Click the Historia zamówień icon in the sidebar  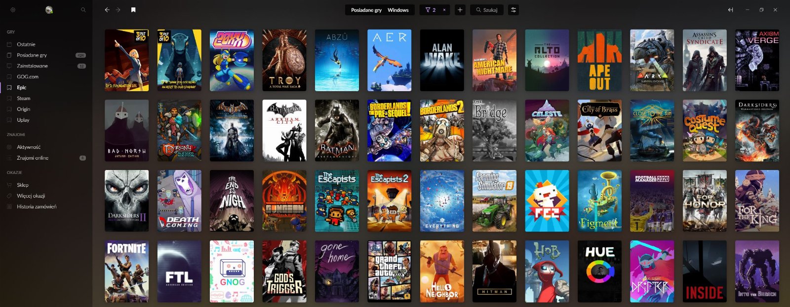(9, 207)
